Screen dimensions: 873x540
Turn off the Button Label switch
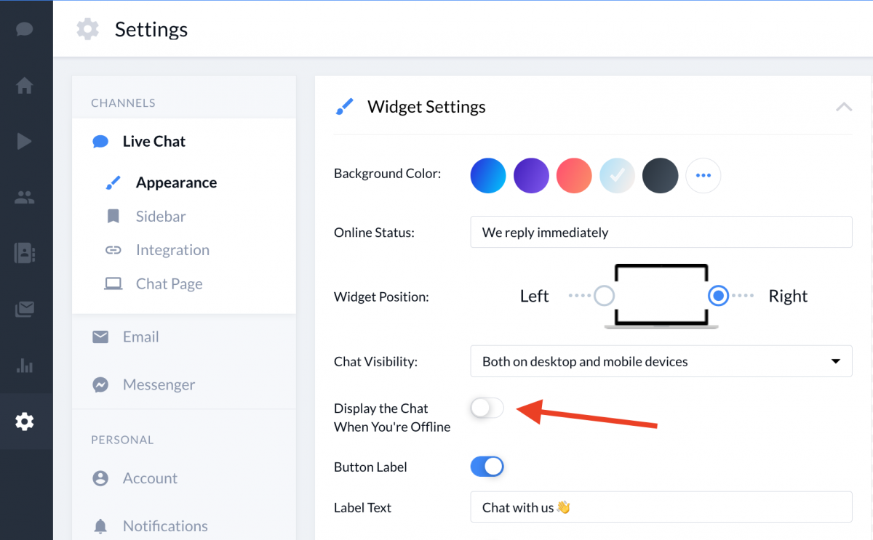(487, 467)
